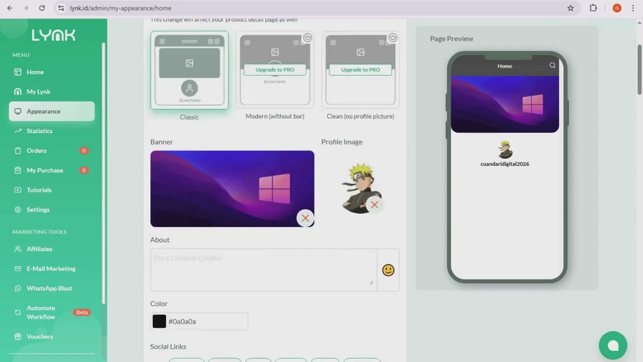Click the Tutorials play icon
643x362 pixels.
point(18,190)
